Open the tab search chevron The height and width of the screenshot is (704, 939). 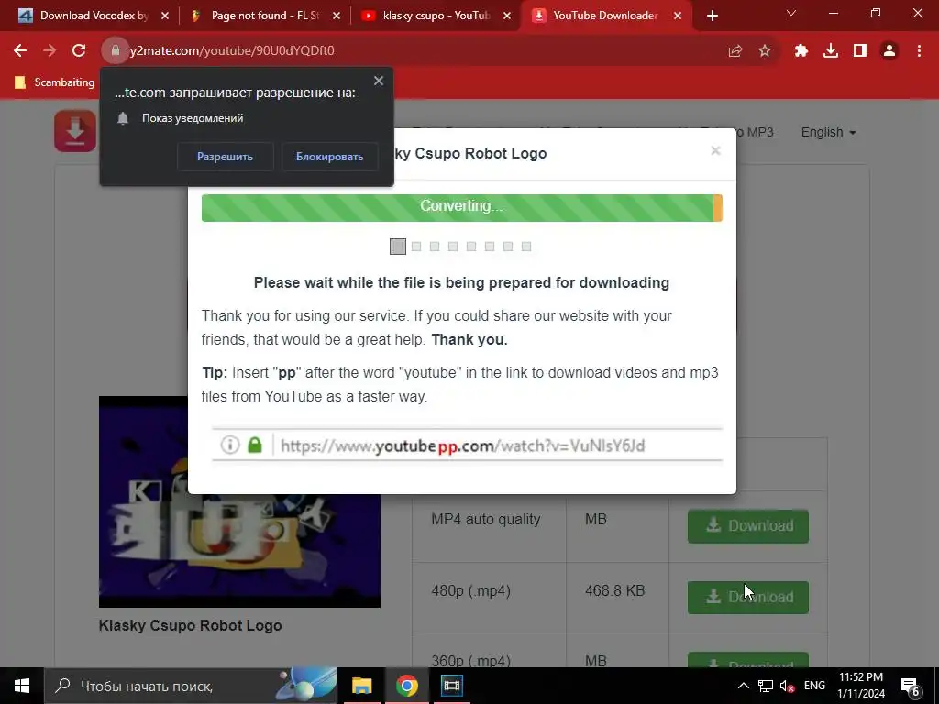(791, 13)
